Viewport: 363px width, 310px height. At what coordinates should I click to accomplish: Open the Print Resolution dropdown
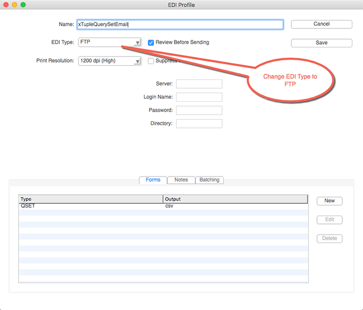[109, 61]
